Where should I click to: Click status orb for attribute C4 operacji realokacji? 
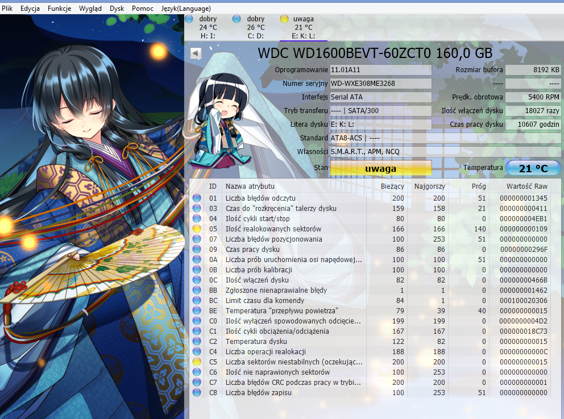[197, 352]
